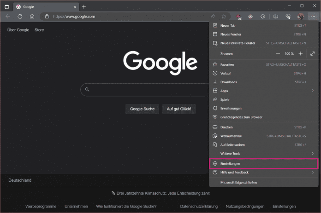Click the read aloud icon in address bar
This screenshot has width=321, height=213.
click(213, 16)
